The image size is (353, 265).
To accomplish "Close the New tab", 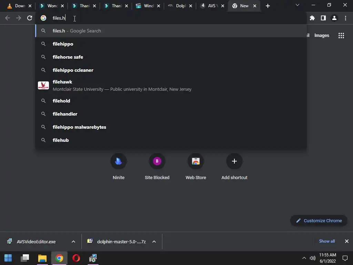I will click(255, 6).
